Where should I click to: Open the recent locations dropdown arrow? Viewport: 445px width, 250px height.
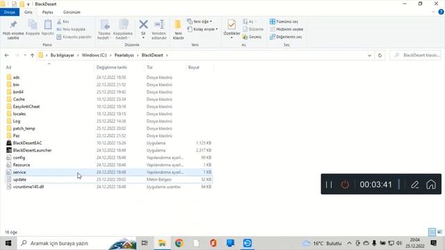[x=25, y=56]
